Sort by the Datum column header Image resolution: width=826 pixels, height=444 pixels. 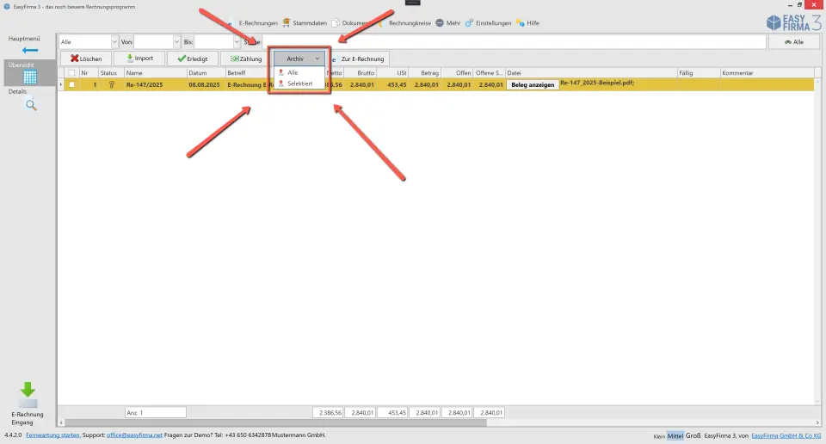point(206,72)
